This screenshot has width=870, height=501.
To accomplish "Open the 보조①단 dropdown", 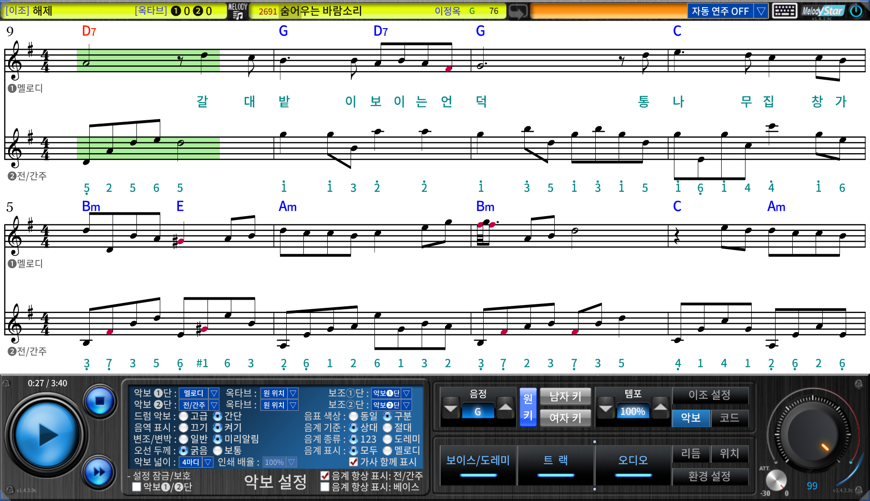I will 406,393.
